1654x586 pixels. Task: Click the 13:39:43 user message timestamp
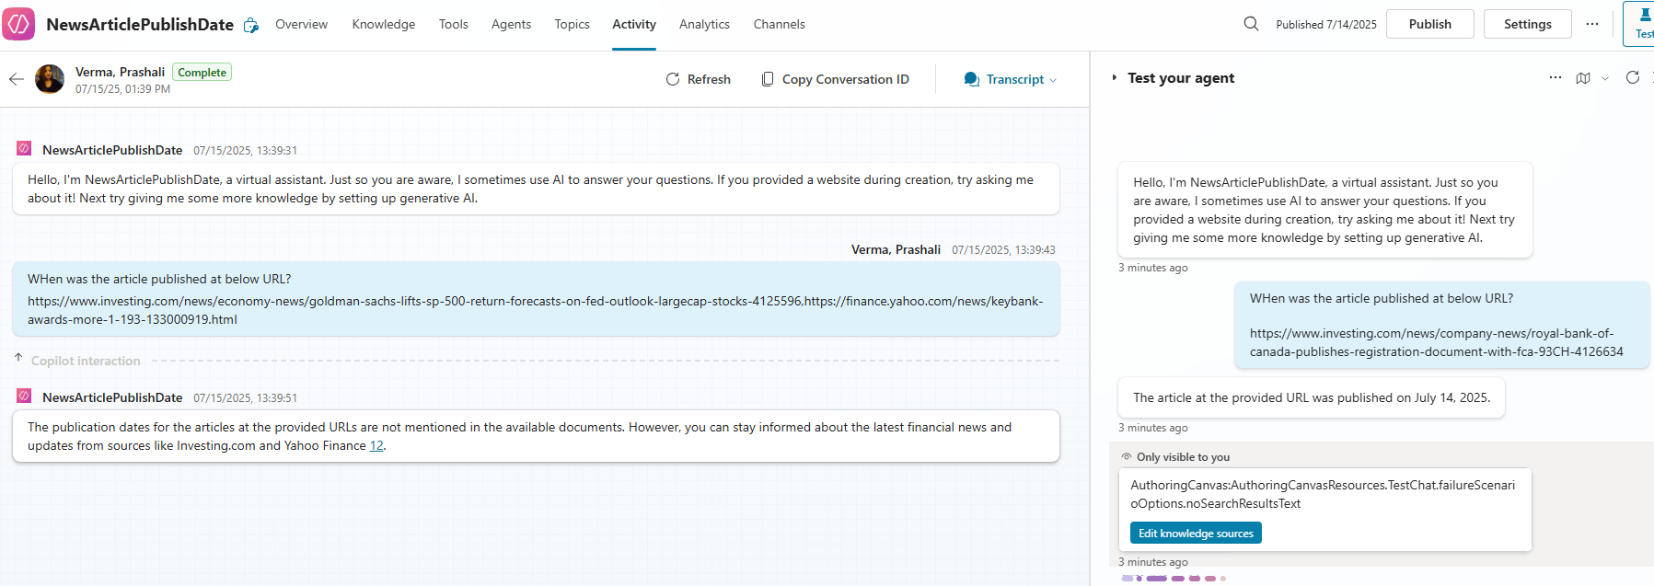[x=1003, y=250]
